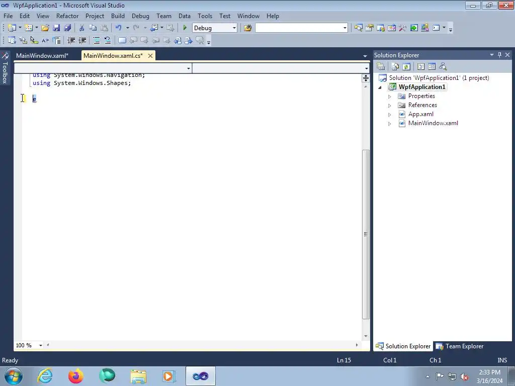515x386 pixels.
Task: Open Solution Explorer toolbar icon
Action: tap(358, 28)
